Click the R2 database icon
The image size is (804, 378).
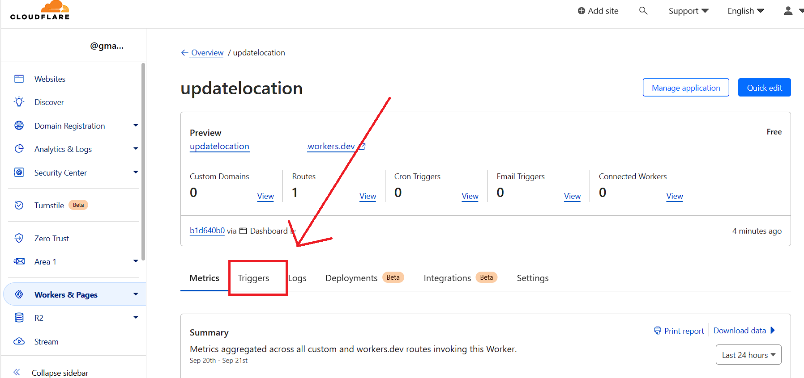19,318
